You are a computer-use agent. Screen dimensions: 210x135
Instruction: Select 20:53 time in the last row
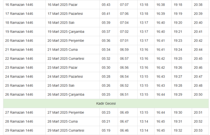[x=198, y=130]
